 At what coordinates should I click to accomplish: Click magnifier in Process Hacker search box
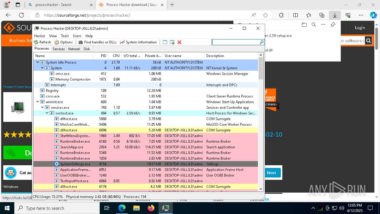coord(262,42)
